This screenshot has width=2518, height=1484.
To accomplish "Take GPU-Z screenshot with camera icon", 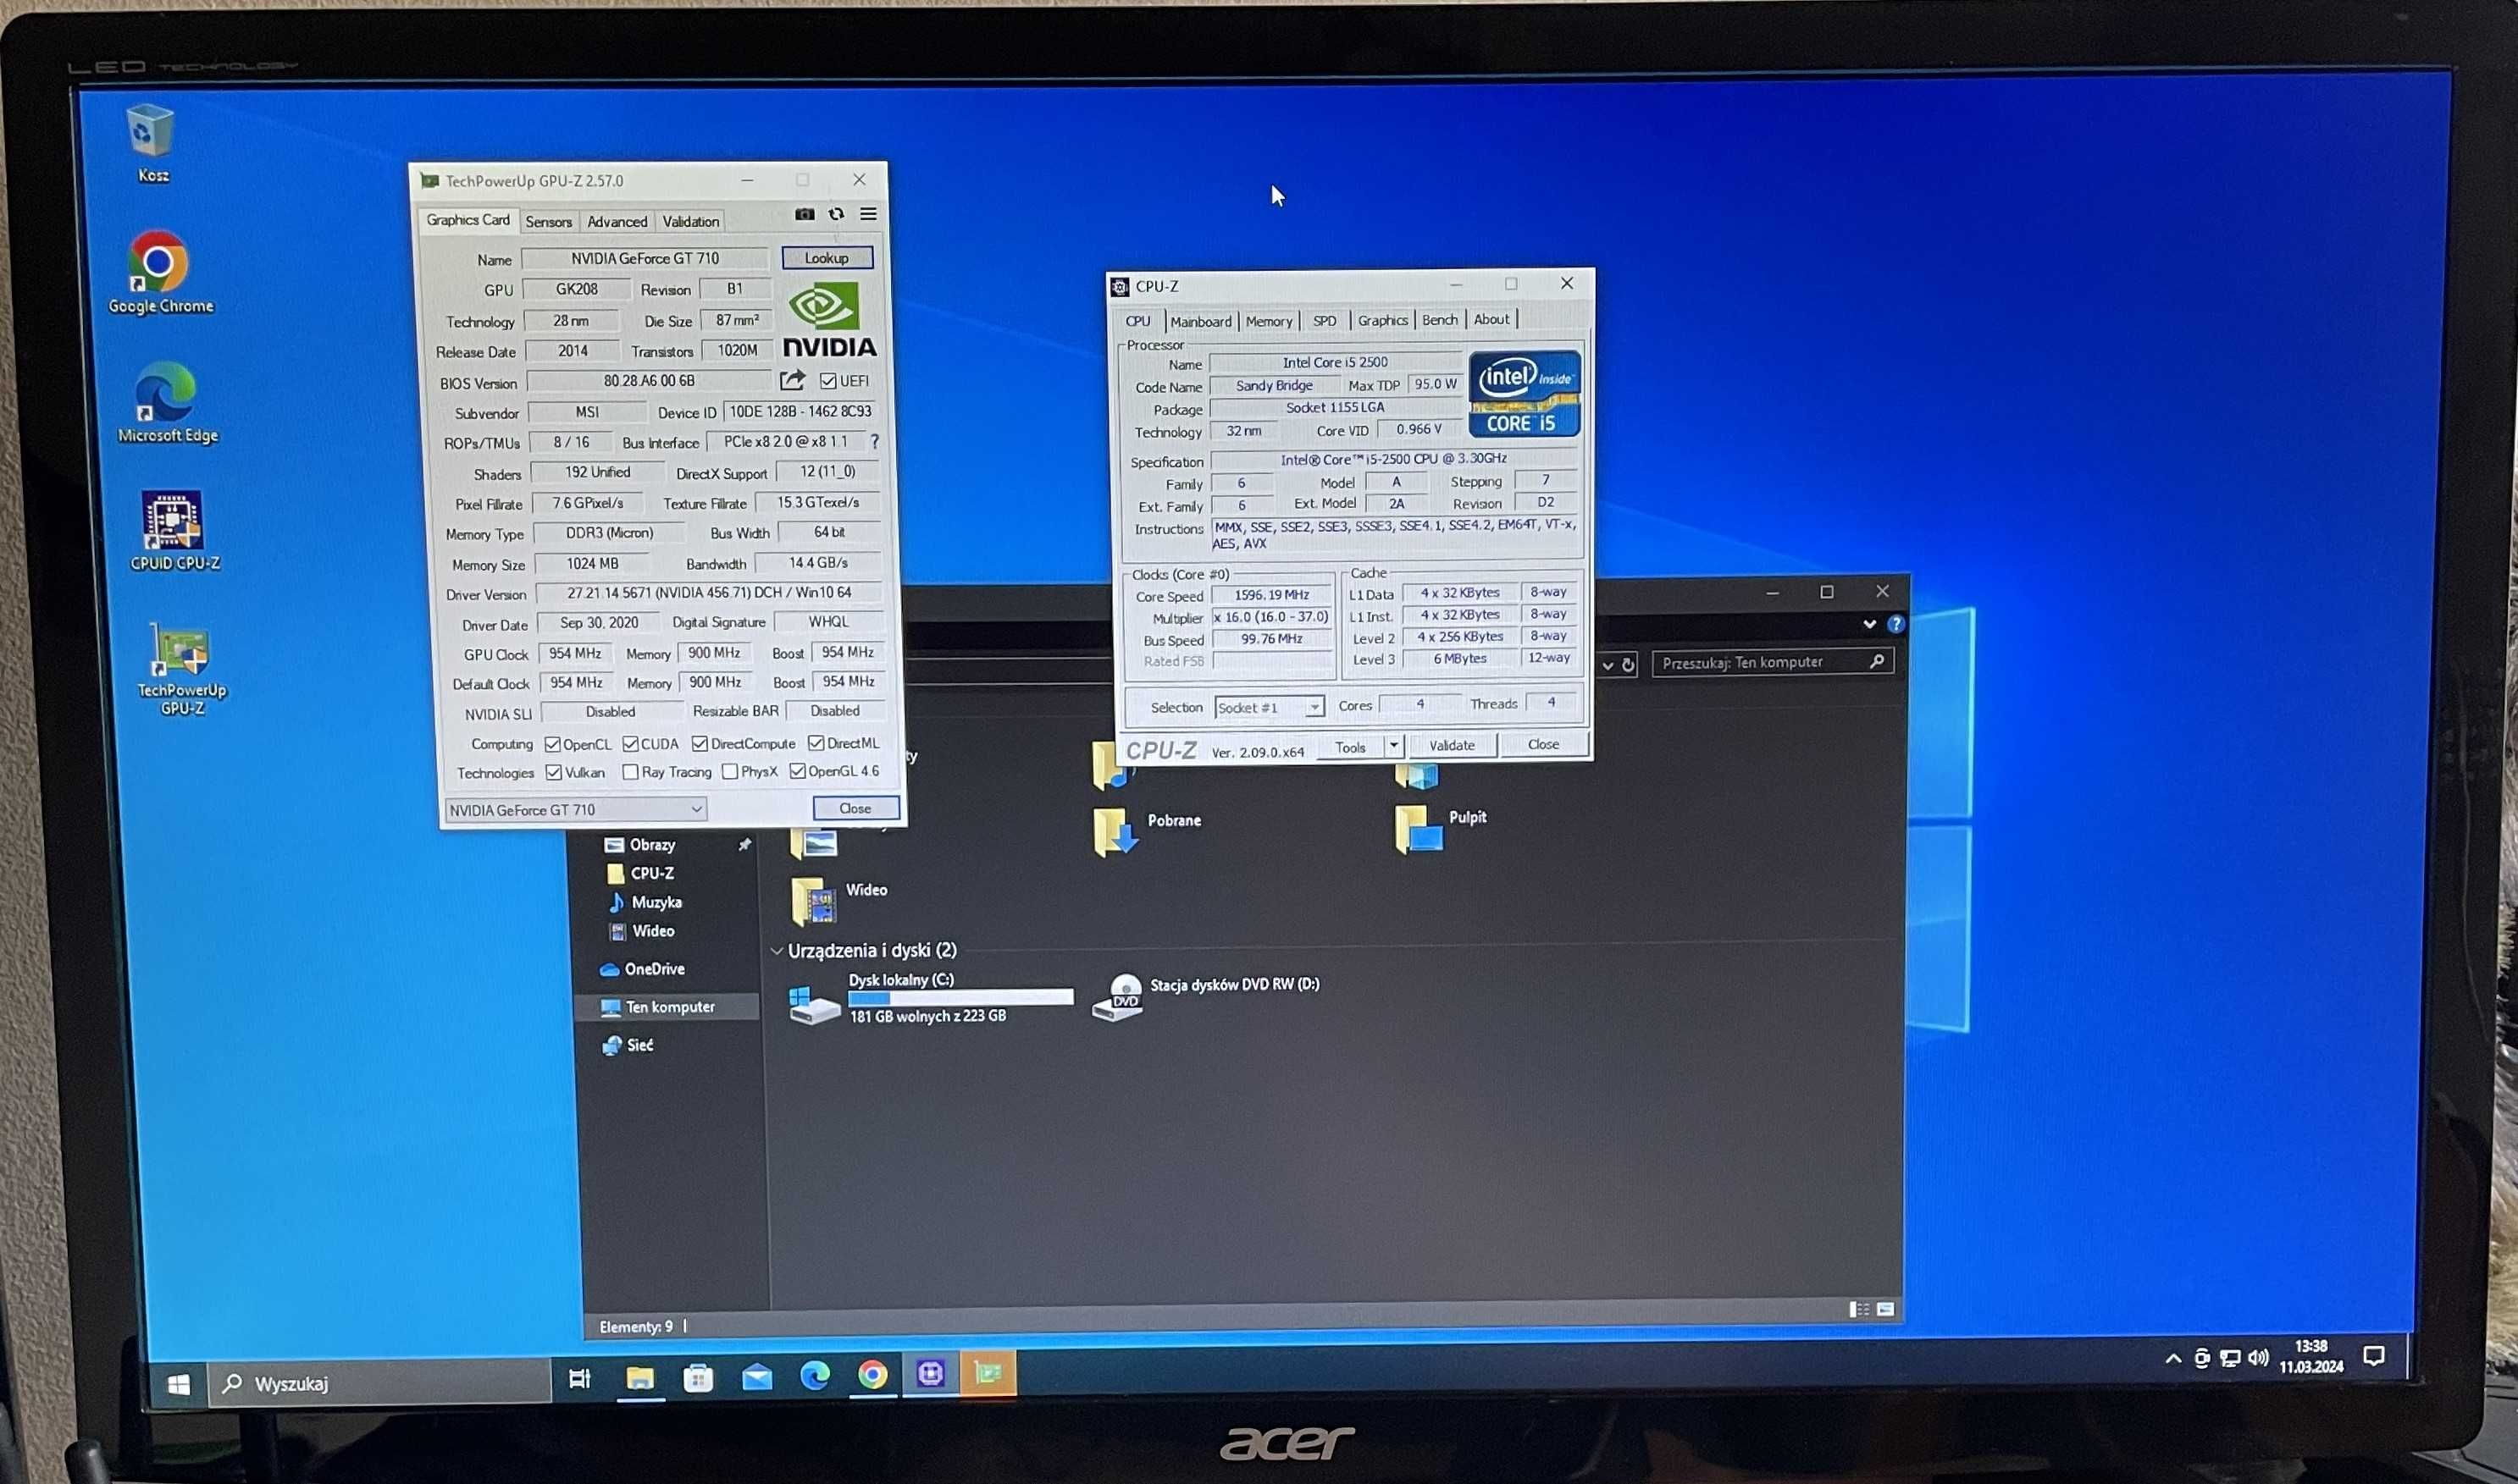I will (x=805, y=214).
